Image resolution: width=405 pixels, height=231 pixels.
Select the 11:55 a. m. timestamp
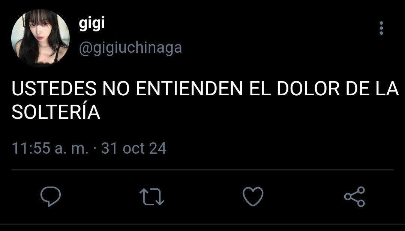[x=50, y=148]
